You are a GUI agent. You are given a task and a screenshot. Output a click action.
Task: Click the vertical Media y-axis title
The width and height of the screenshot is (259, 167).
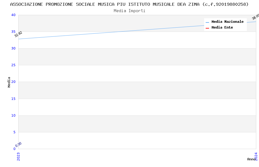pos(9,82)
